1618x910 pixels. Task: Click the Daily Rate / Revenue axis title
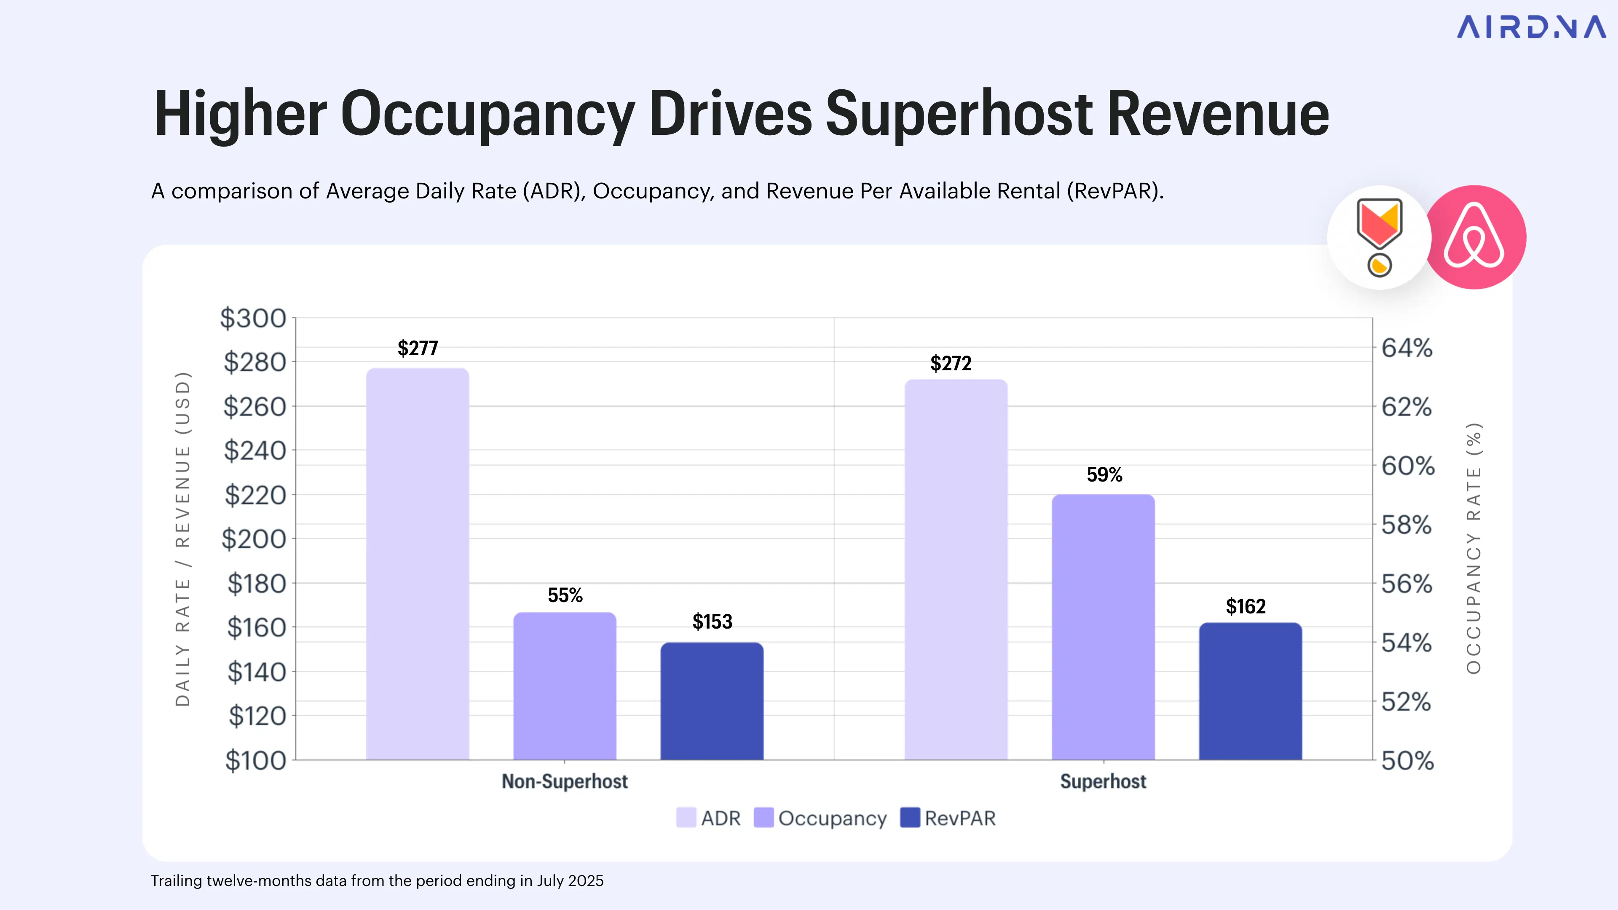coord(182,539)
